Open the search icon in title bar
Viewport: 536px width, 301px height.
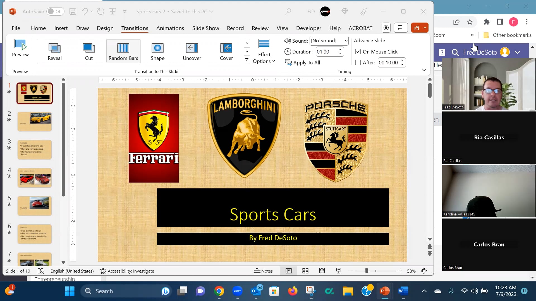(x=288, y=11)
